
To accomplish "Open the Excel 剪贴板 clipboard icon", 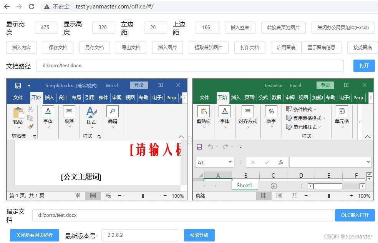I will click(204, 112).
